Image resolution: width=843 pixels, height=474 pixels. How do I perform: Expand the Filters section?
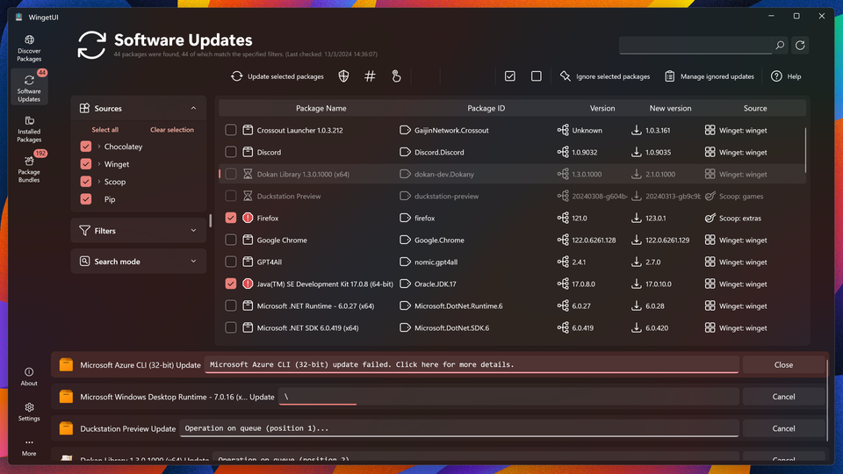[139, 231]
